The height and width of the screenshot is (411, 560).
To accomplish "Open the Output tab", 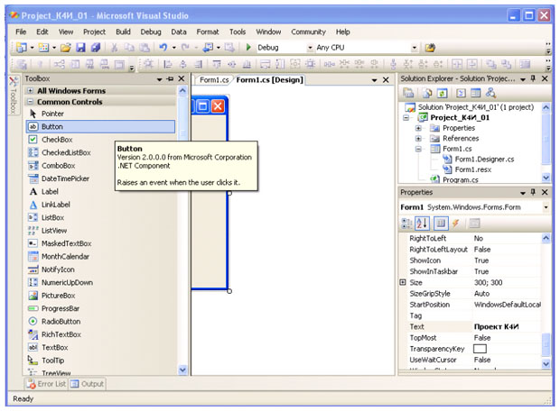I will 87,384.
